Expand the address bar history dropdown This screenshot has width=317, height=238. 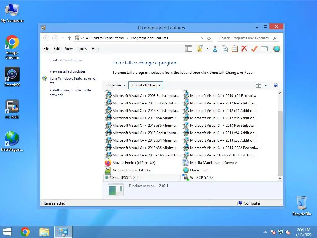click(202, 38)
